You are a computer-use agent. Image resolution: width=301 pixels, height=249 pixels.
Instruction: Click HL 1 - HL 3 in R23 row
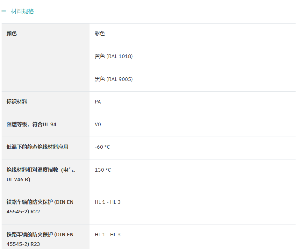pyautogui.click(x=108, y=235)
